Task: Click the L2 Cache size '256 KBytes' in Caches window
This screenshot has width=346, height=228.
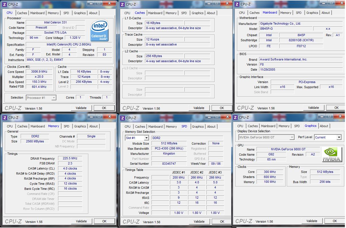Action: click(164, 56)
